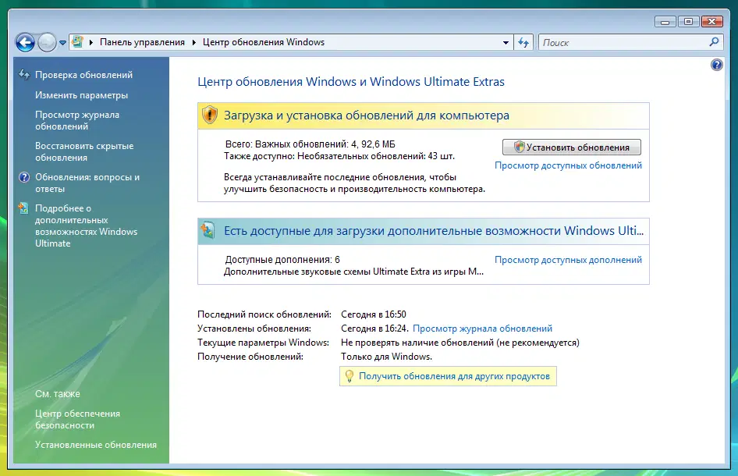This screenshot has height=476, width=738.
Task: Select the Панель управления breadcrumb
Action: (x=142, y=42)
